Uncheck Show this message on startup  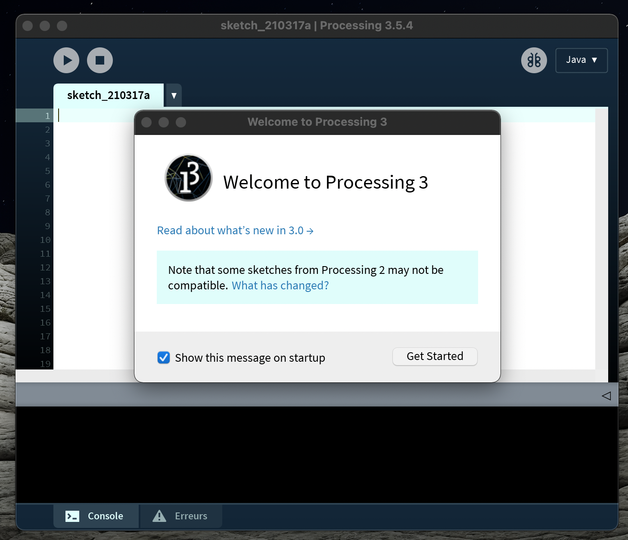[x=164, y=357]
